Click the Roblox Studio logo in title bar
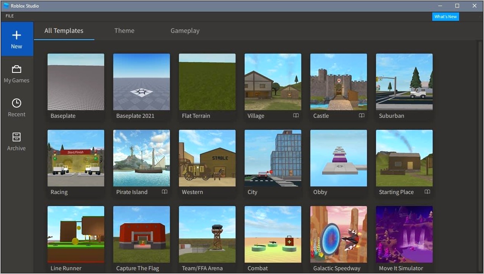Viewport: 484px width, 274px height. click(6, 6)
